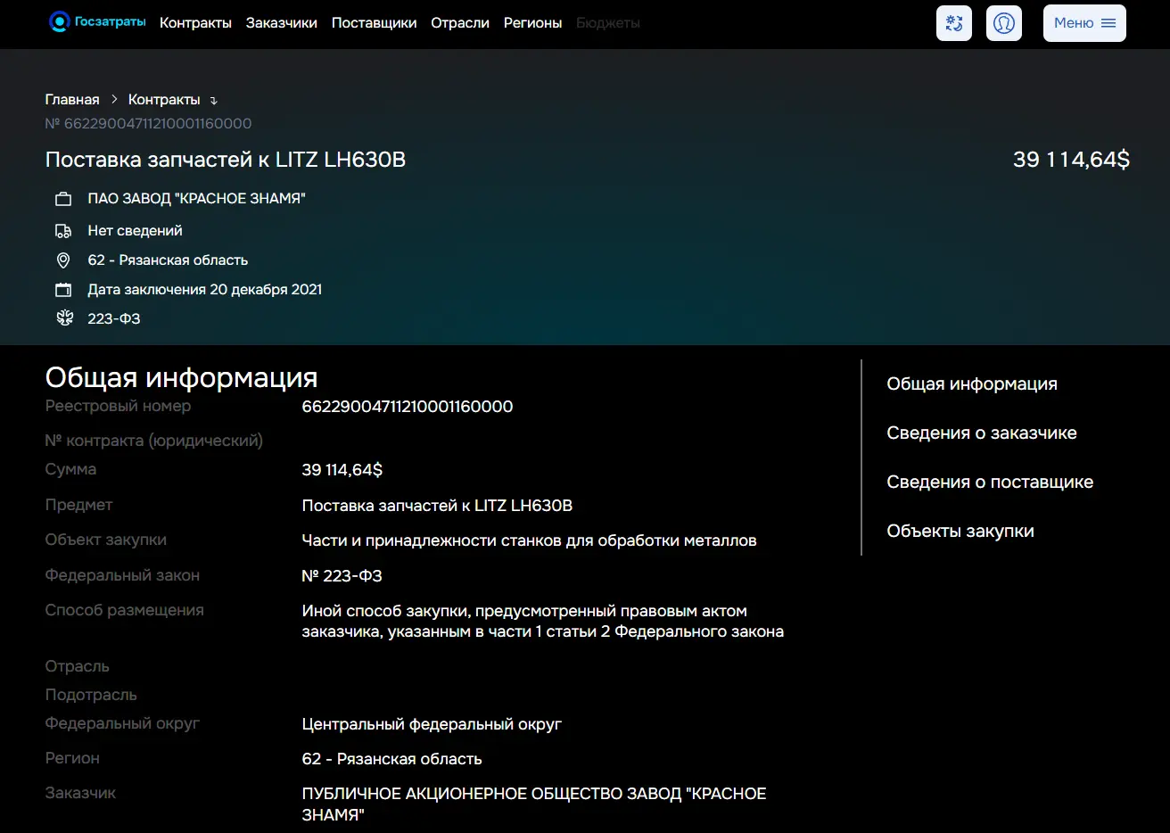Click the briefcase icon beside ПАО ЗАВОД
The image size is (1170, 833).
pos(63,199)
